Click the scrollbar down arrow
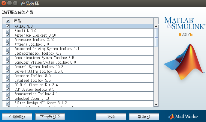 point(156,105)
